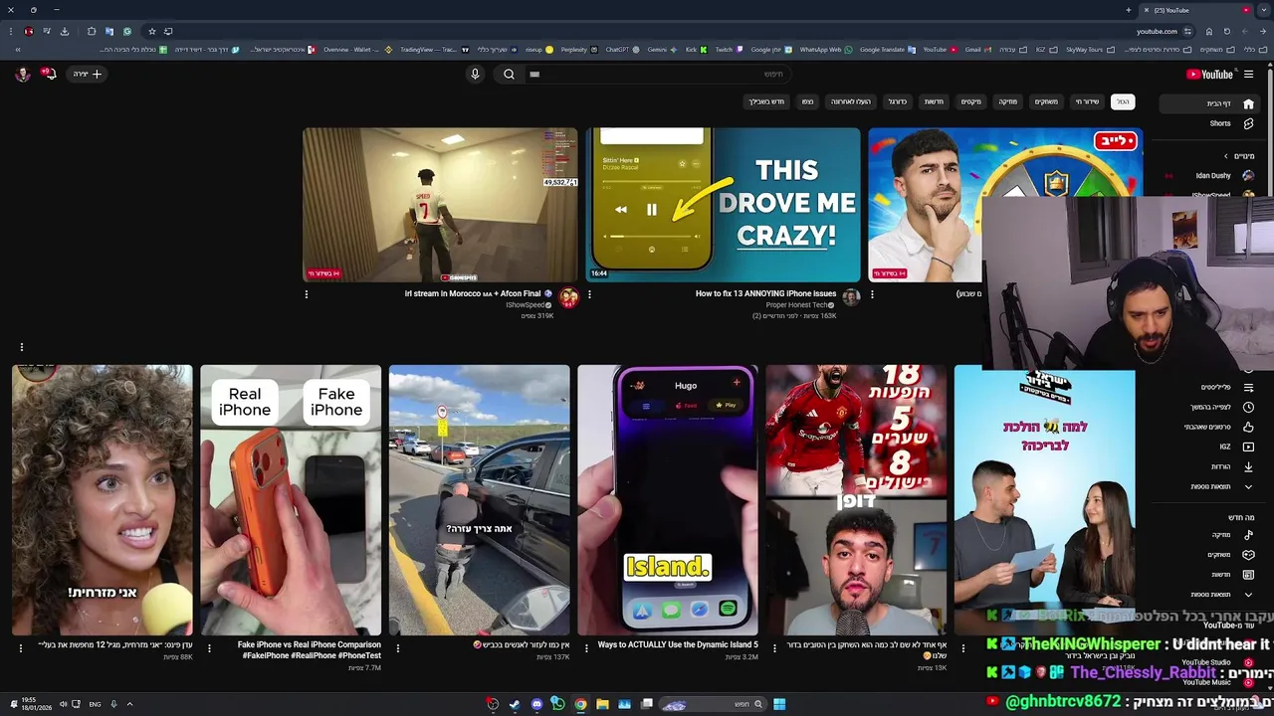1274x716 pixels.
Task: Open the Manchester United stats Short
Action: pyautogui.click(x=856, y=500)
